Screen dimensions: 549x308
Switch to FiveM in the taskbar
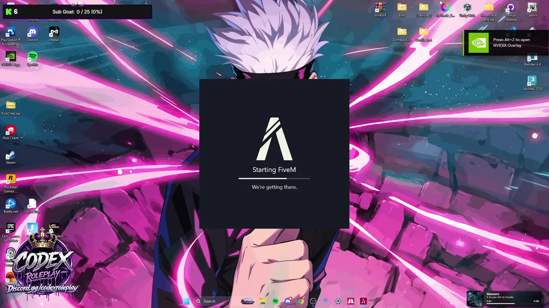[363, 301]
